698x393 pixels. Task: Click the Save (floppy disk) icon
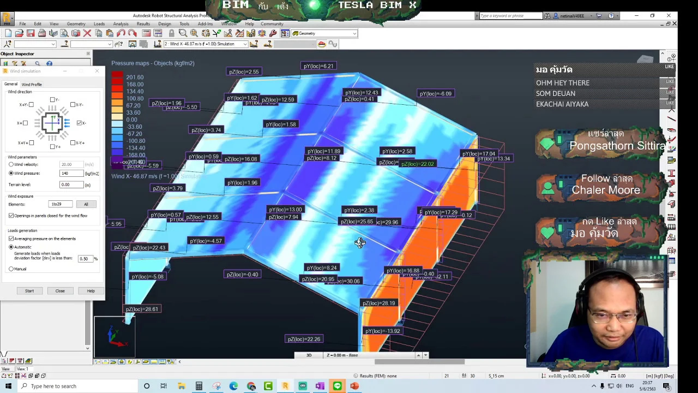click(31, 33)
